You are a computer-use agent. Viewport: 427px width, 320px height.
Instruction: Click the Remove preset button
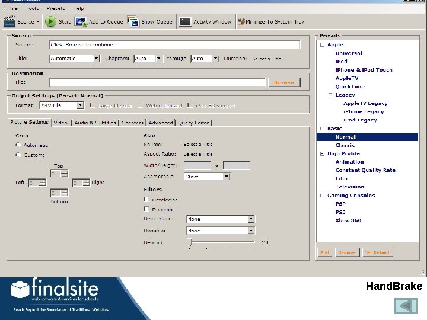tap(347, 252)
